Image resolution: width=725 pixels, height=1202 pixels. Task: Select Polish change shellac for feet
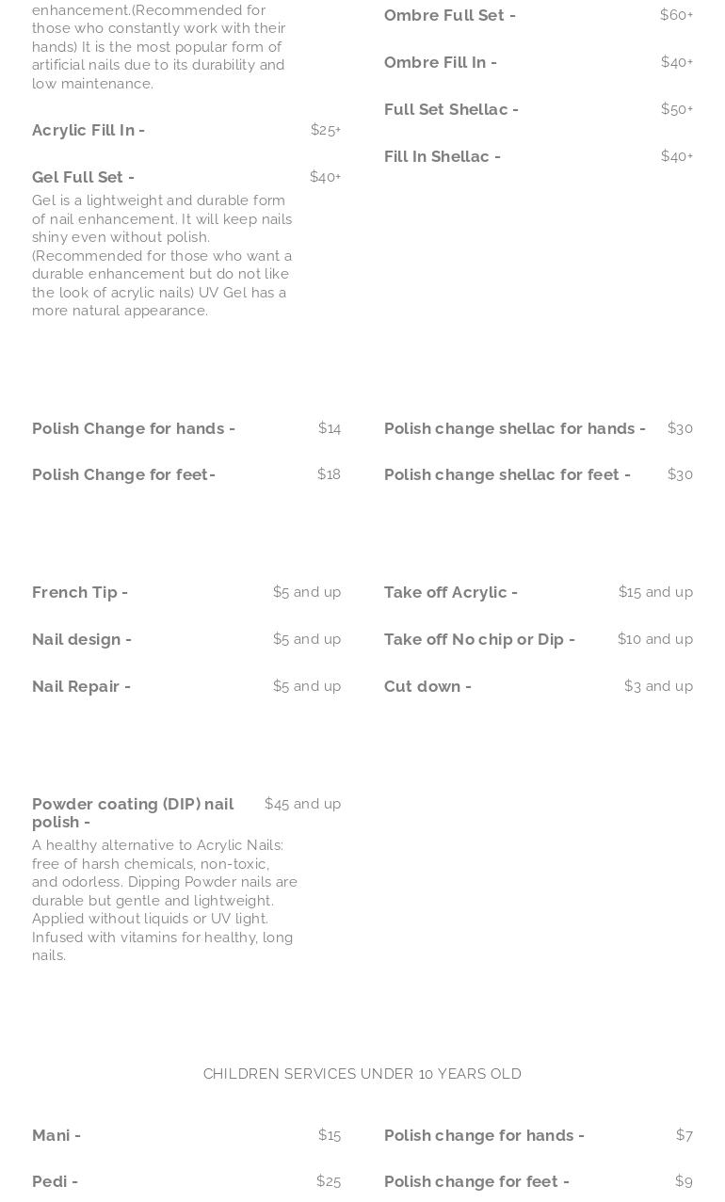(507, 474)
